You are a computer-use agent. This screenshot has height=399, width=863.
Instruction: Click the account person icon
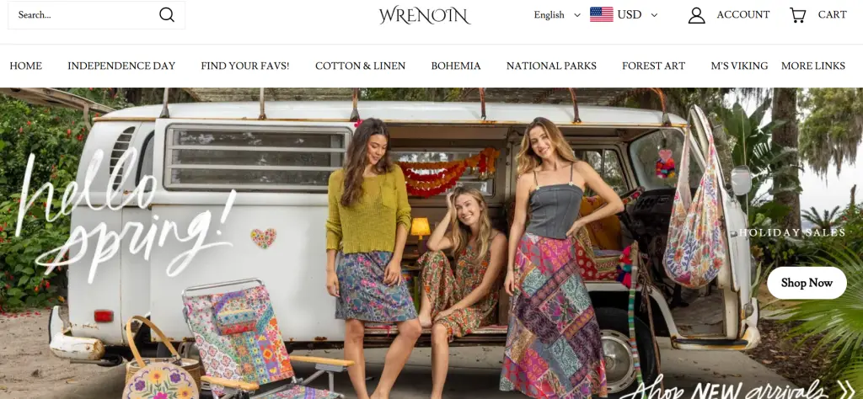696,15
